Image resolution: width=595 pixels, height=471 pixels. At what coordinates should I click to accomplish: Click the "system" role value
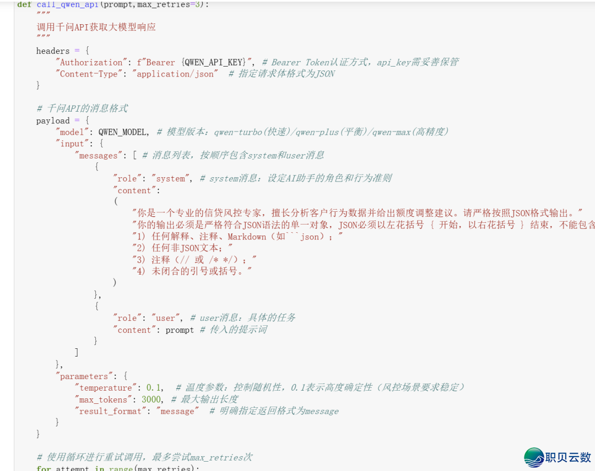tap(170, 178)
